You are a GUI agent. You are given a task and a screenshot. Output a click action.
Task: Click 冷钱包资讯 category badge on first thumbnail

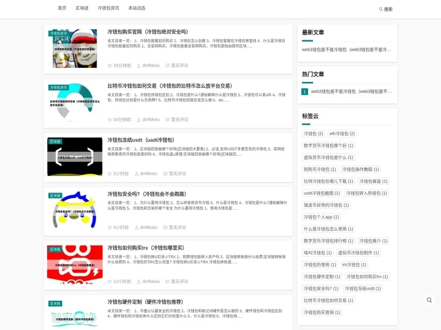point(58,34)
